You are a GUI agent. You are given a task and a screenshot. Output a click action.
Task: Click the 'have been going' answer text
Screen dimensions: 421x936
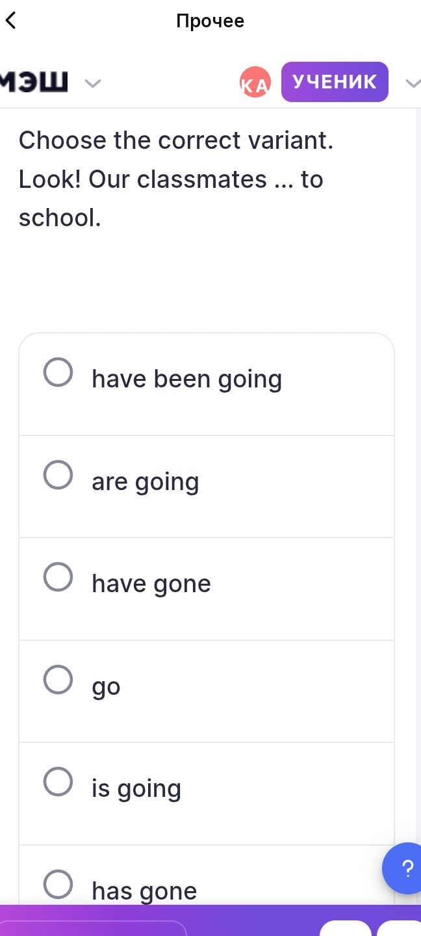pos(187,380)
